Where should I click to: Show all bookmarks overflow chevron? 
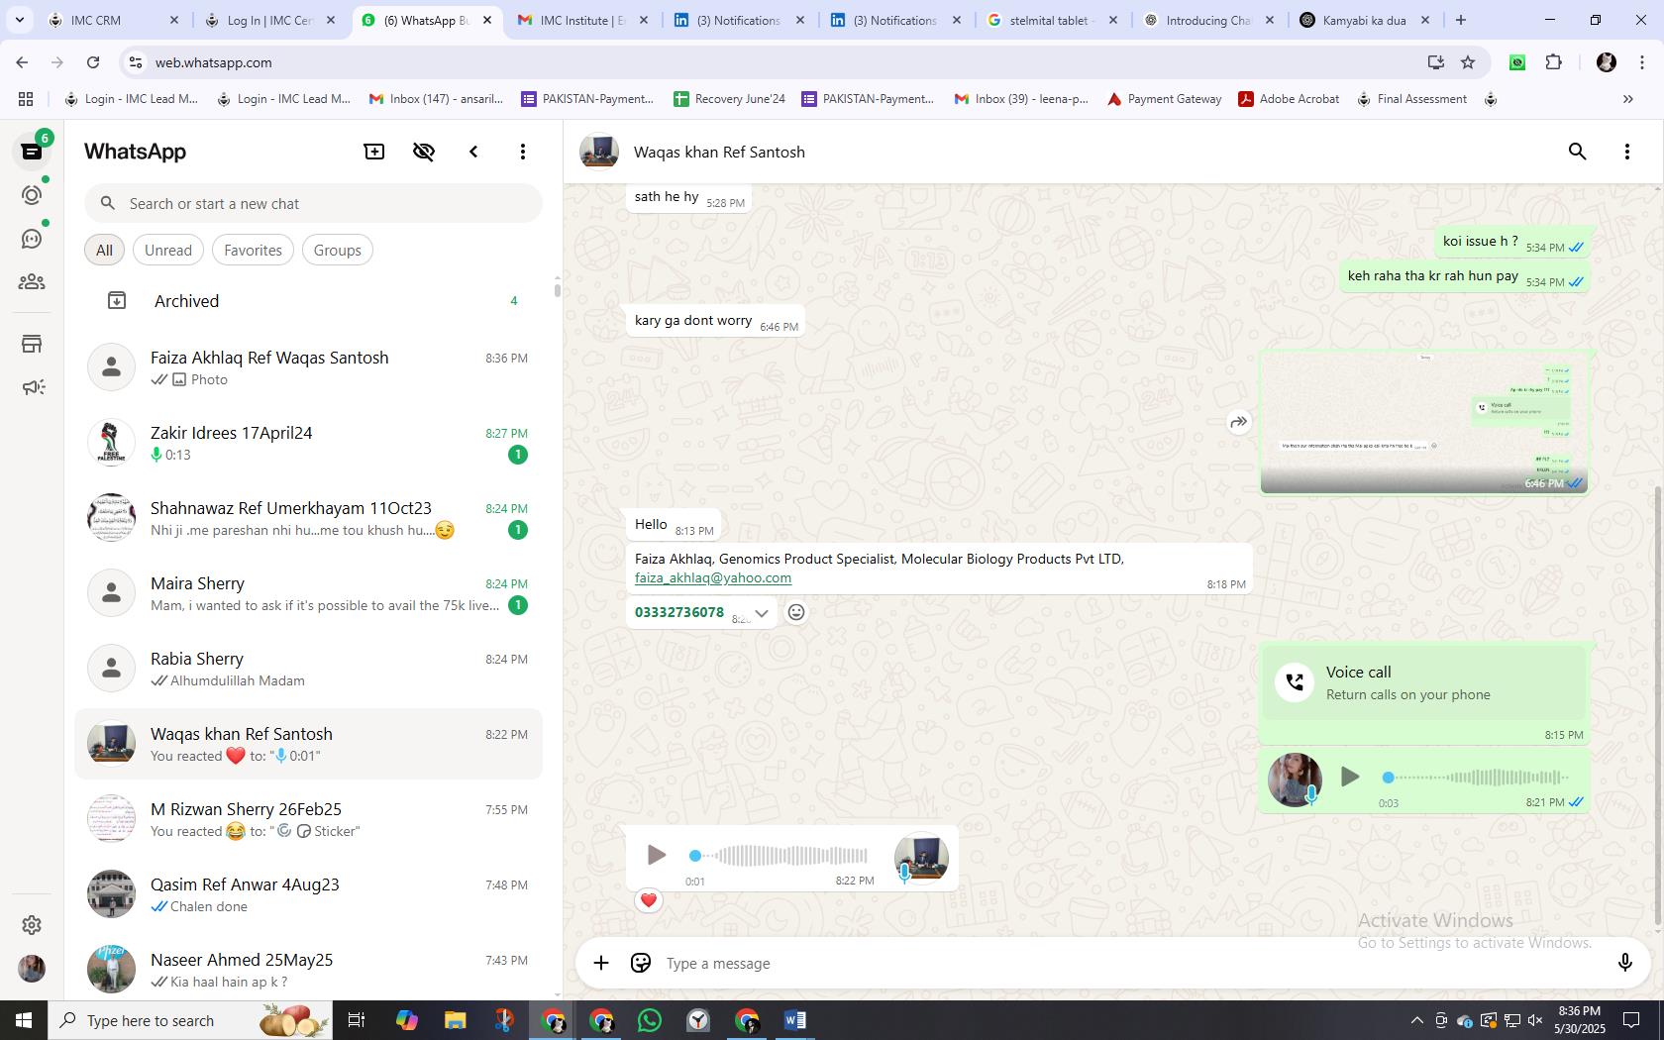pyautogui.click(x=1627, y=99)
